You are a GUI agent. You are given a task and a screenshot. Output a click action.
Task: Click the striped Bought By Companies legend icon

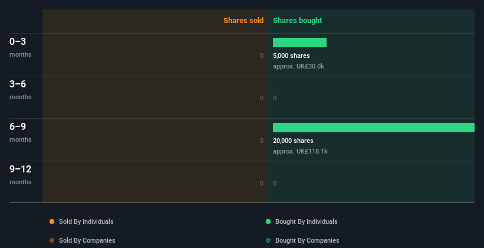click(268, 240)
